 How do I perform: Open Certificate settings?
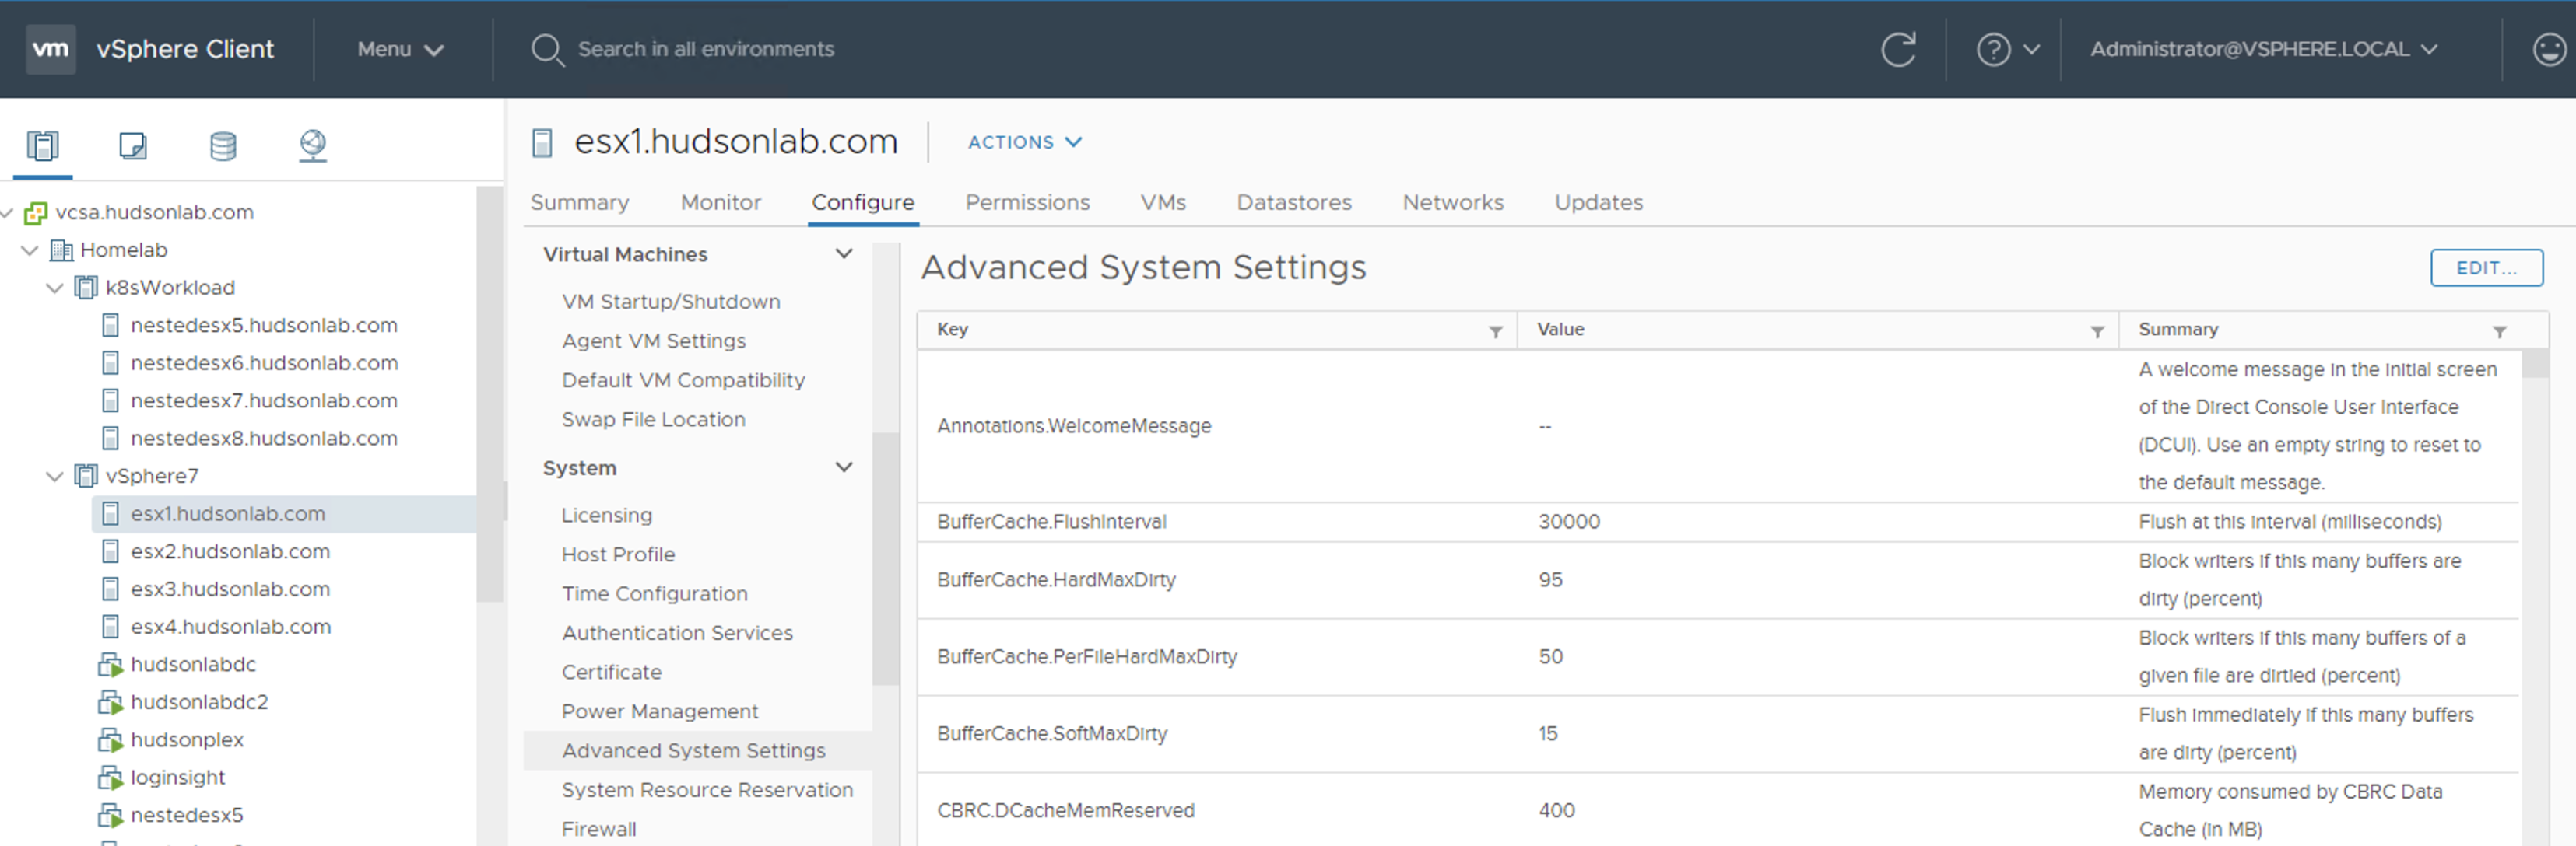tap(612, 672)
